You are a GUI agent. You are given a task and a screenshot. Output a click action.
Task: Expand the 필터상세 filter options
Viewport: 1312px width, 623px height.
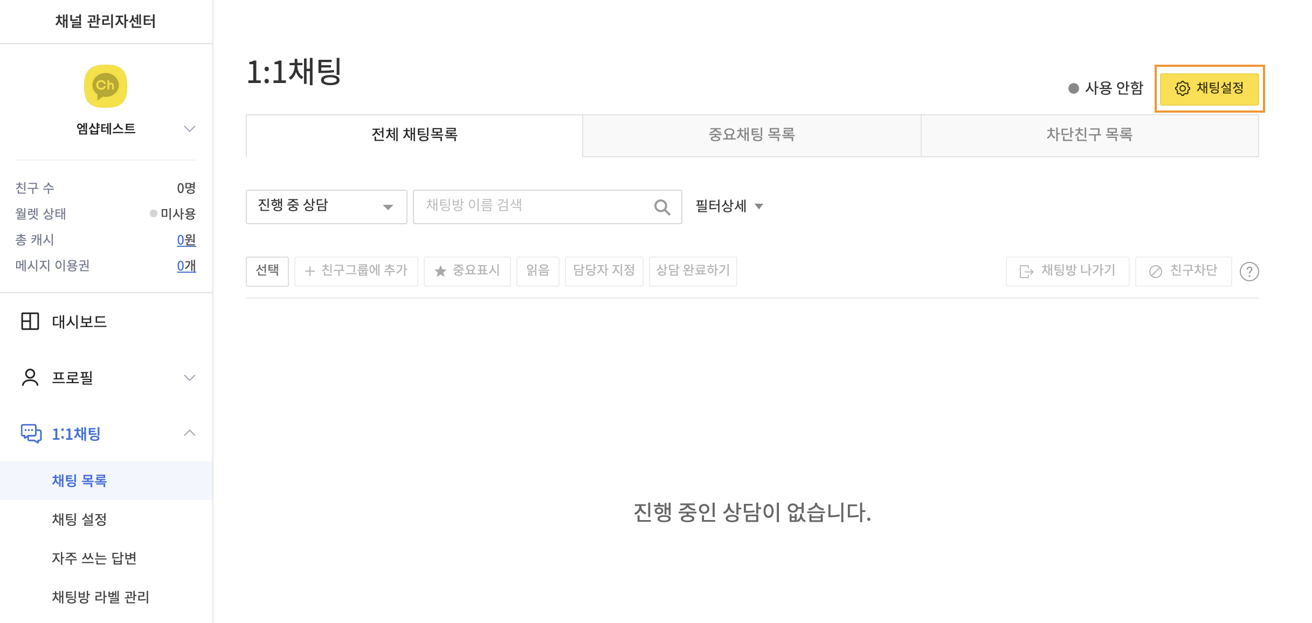click(729, 206)
